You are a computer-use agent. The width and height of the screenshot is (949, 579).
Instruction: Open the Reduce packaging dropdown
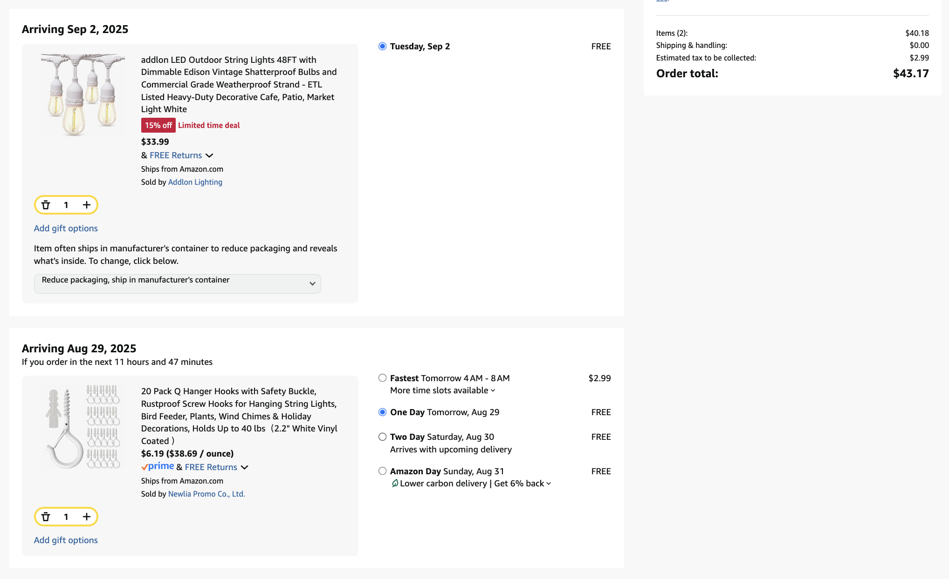point(177,283)
